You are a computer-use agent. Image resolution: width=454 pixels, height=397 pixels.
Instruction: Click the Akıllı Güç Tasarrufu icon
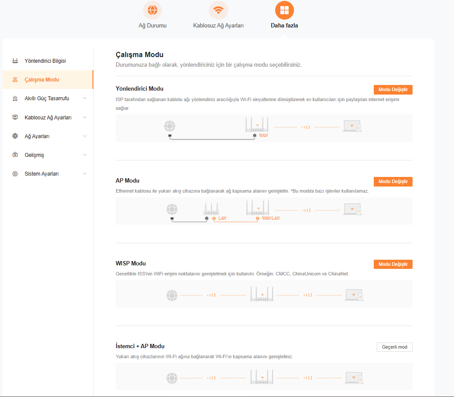tap(15, 98)
